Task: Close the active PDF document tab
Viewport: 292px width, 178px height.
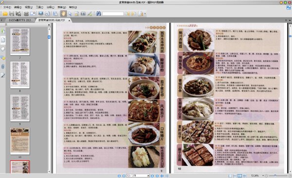Action: (x=69, y=20)
